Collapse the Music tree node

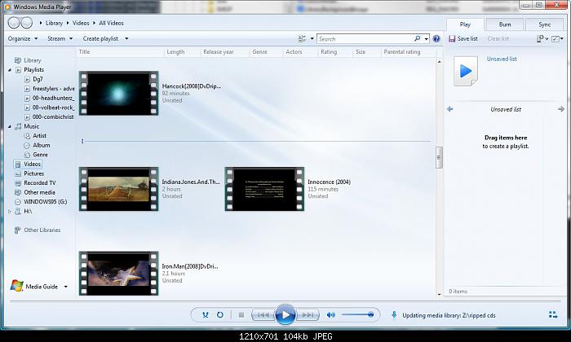click(x=10, y=126)
